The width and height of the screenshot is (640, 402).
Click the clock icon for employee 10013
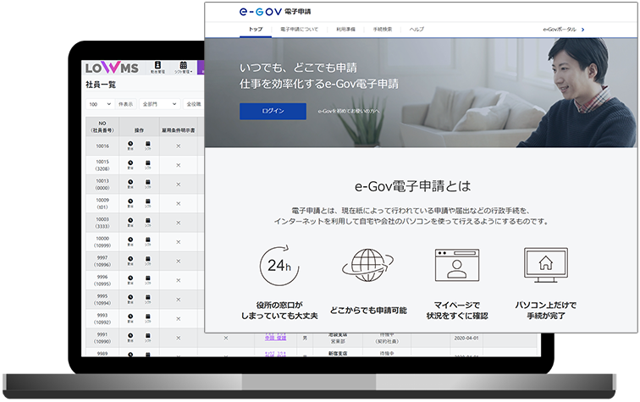pos(130,184)
